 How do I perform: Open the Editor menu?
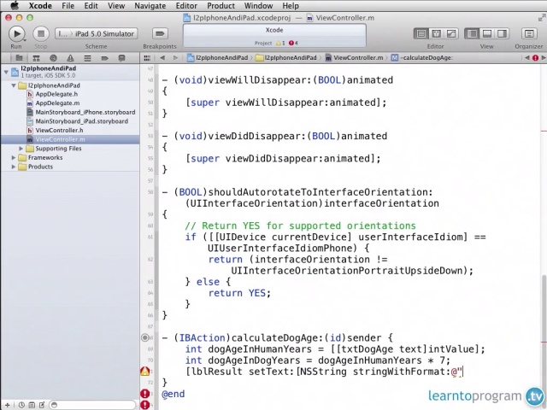(186, 6)
